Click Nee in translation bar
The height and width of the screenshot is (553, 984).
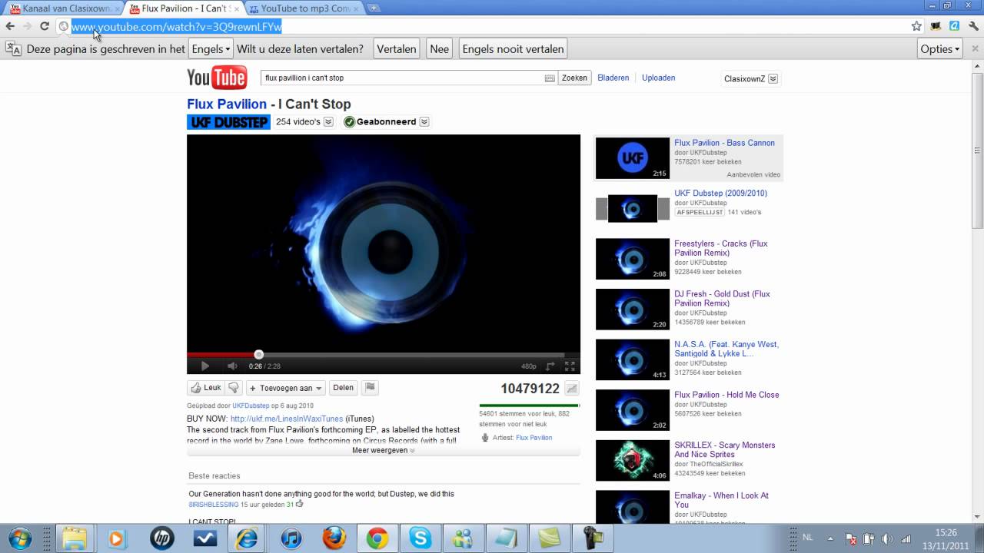coord(440,48)
